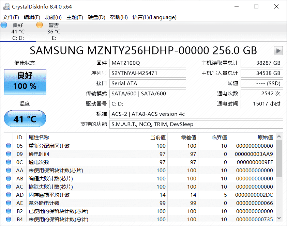The image size is (287, 226).
Task: Click the 属性名称 column header
Action: click(x=81, y=138)
